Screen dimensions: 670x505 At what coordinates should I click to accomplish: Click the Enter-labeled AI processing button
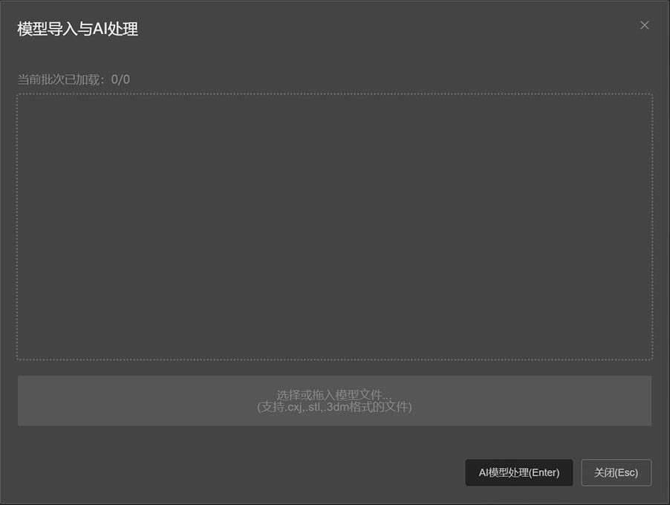518,472
